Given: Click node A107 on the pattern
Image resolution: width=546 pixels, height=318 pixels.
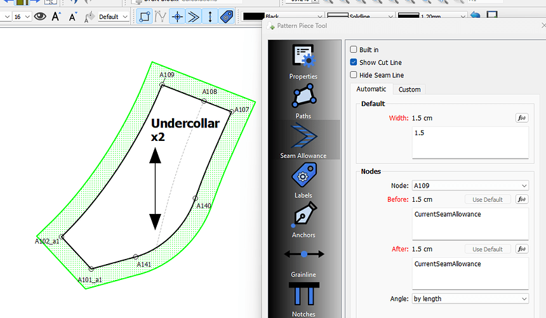Looking at the screenshot, I should click(232, 112).
